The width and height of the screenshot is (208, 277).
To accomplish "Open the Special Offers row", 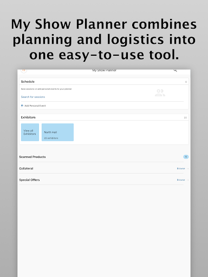I will [x=104, y=180].
